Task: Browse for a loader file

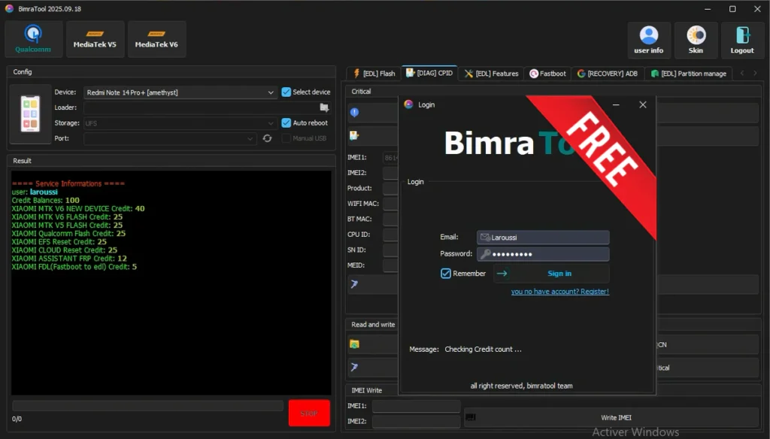Action: 324,107
